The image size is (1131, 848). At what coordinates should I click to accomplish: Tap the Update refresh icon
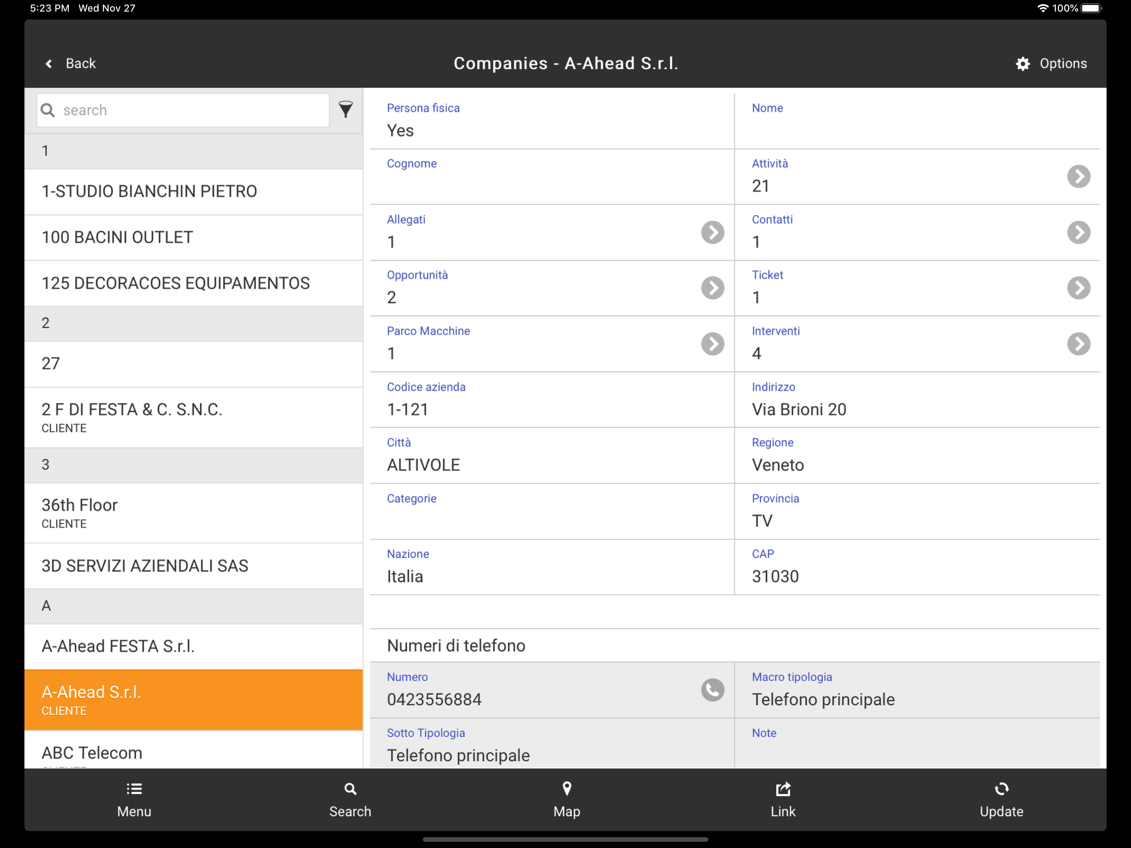click(1001, 789)
